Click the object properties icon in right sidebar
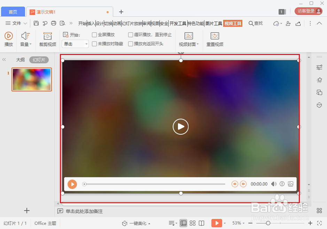327x229 pixels. [x=319, y=68]
